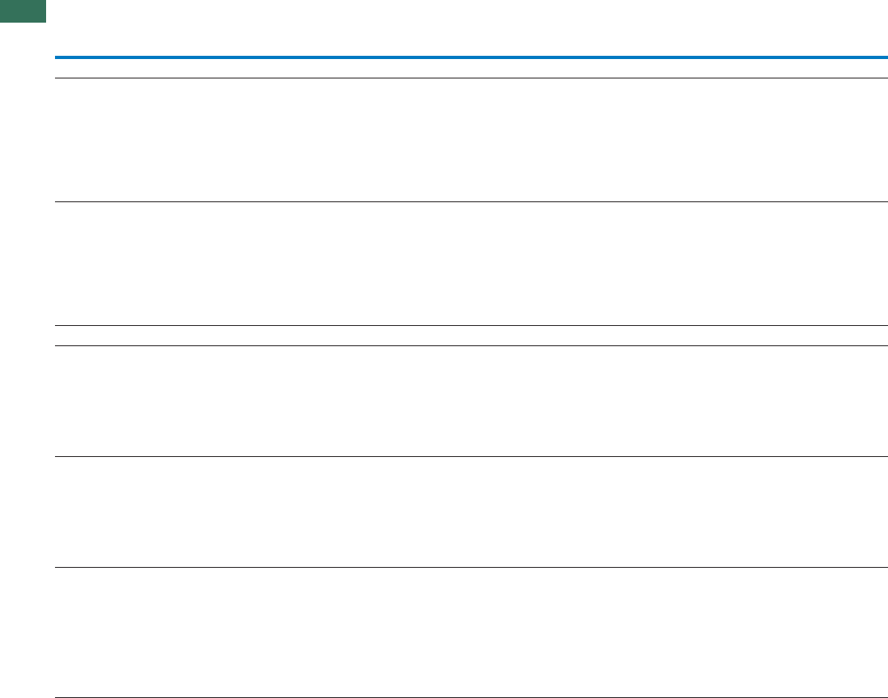The image size is (888, 698).
Task: Click the bottom border line of the table
Action: coord(471,697)
